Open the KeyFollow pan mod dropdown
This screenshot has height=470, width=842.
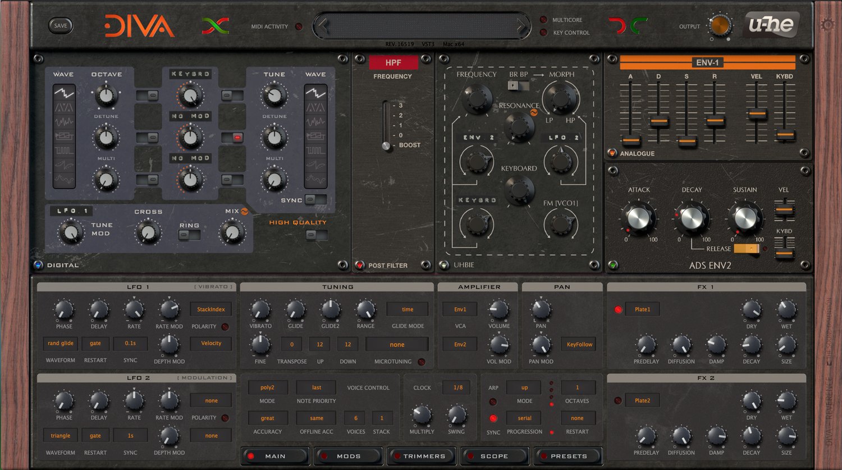(x=579, y=344)
